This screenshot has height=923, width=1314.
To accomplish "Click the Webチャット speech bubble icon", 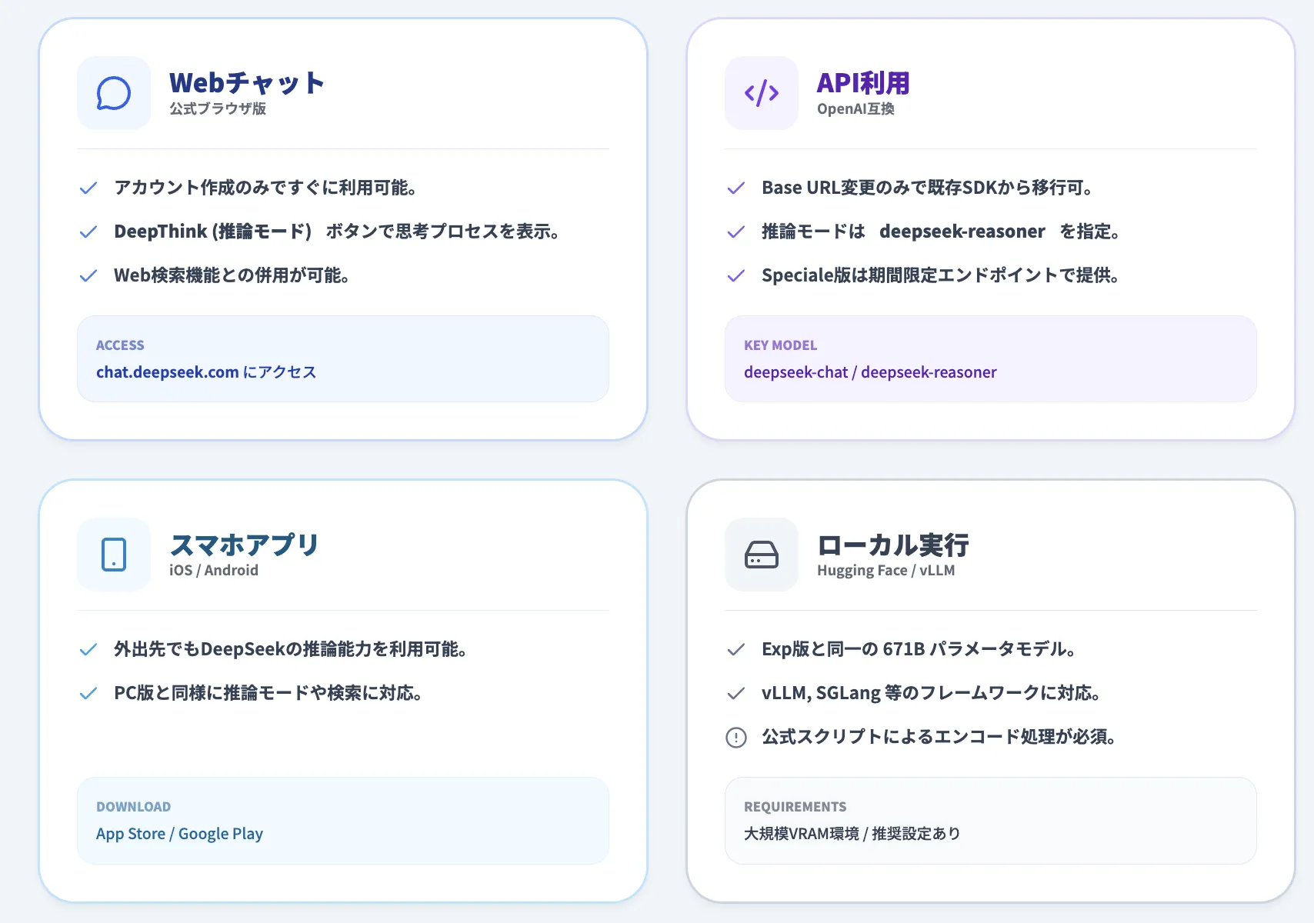I will (113, 93).
